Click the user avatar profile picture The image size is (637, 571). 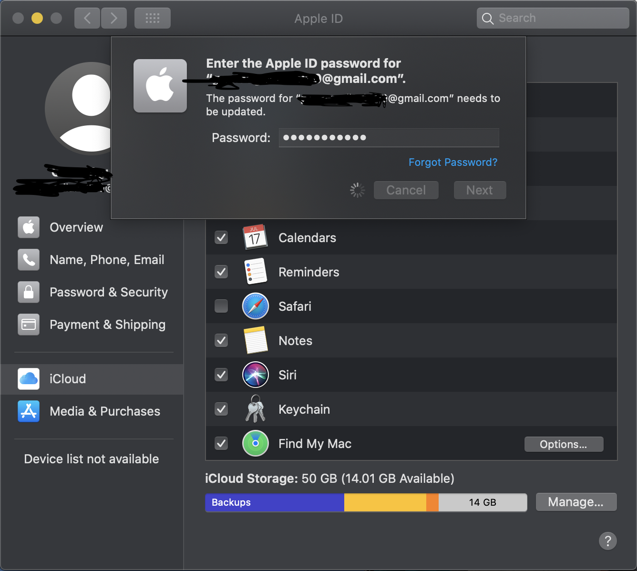(78, 109)
